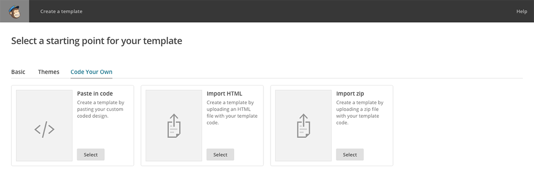Click the Select a starting point heading
The width and height of the screenshot is (534, 185).
pos(97,41)
